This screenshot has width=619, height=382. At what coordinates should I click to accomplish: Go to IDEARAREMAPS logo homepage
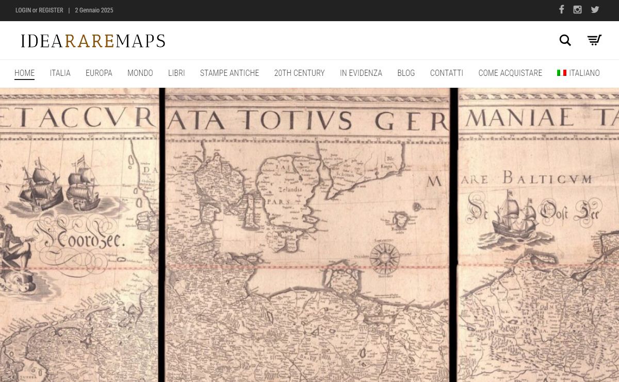(x=93, y=41)
